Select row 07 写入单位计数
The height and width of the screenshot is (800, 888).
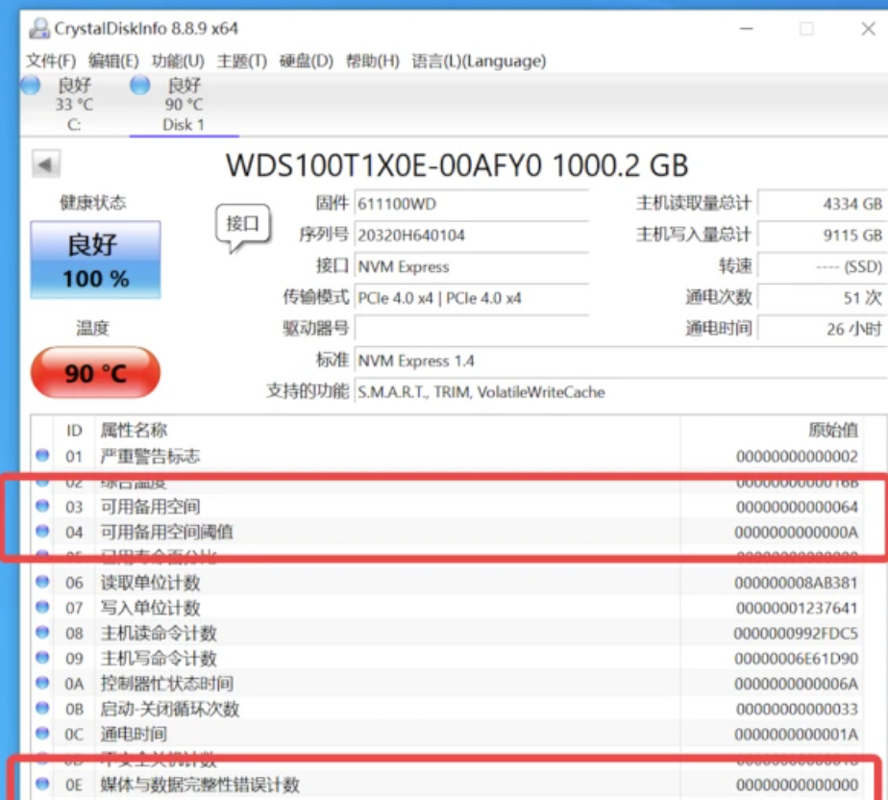pos(448,608)
